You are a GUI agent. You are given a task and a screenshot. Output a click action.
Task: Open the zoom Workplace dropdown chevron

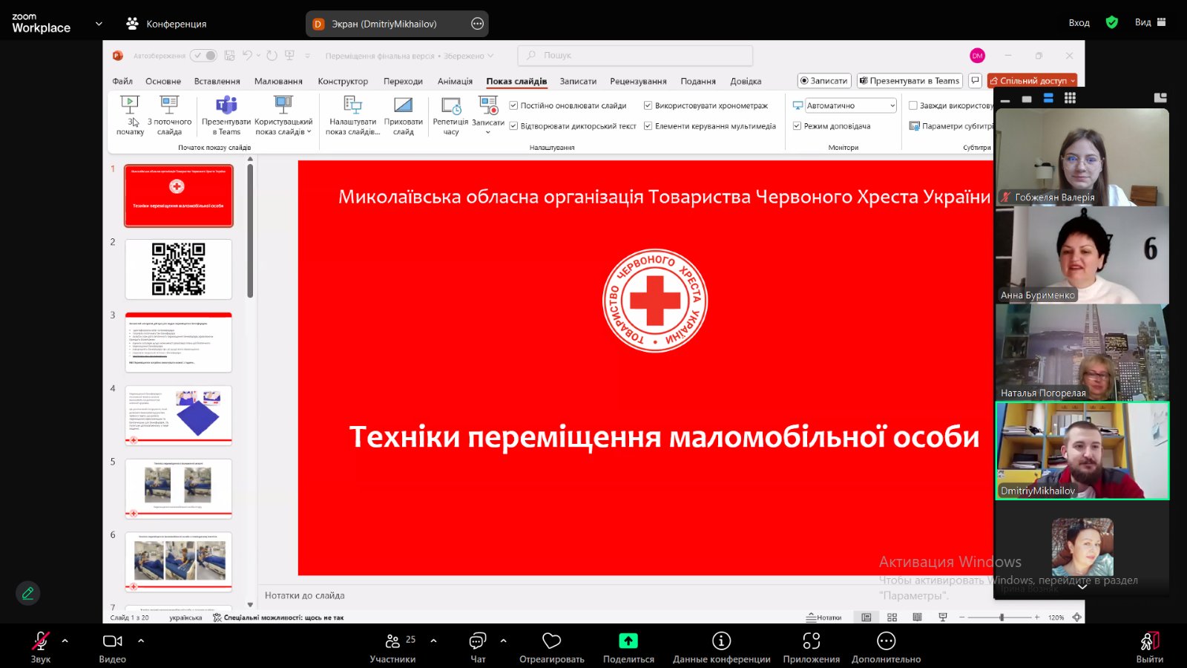click(x=99, y=24)
